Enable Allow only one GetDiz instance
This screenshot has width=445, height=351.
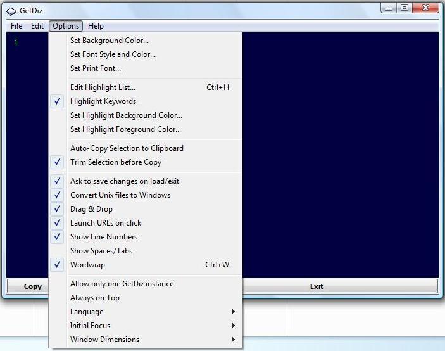[146, 283]
